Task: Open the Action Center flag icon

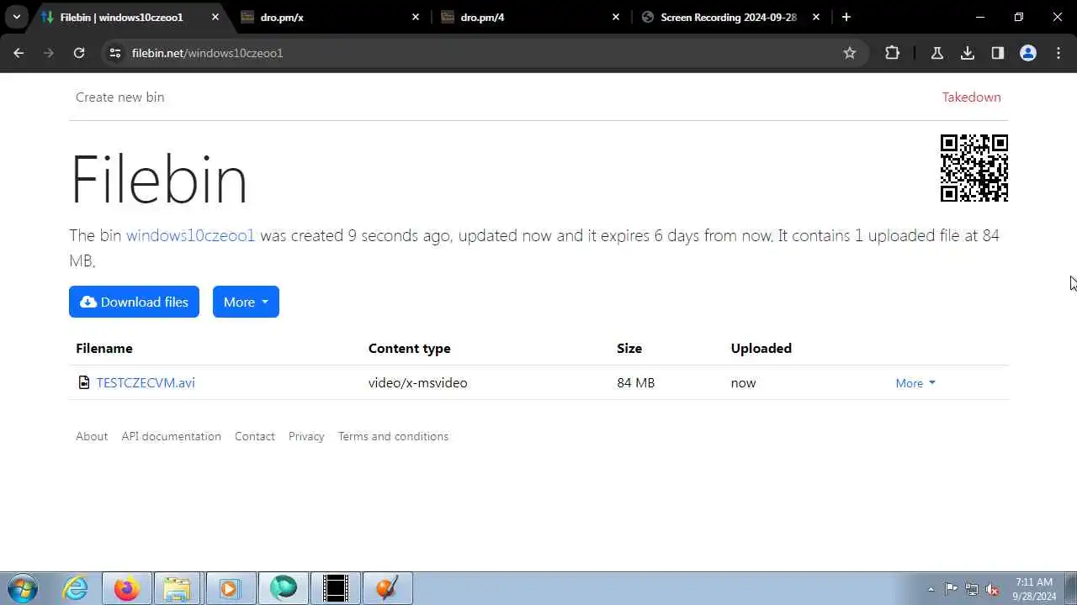Action: point(951,589)
